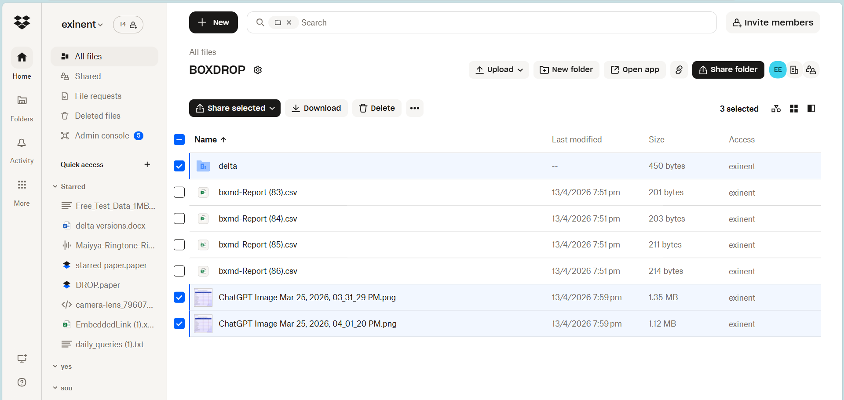Select bxmd-Report (83).csv checkbox
This screenshot has width=844, height=400.
179,192
